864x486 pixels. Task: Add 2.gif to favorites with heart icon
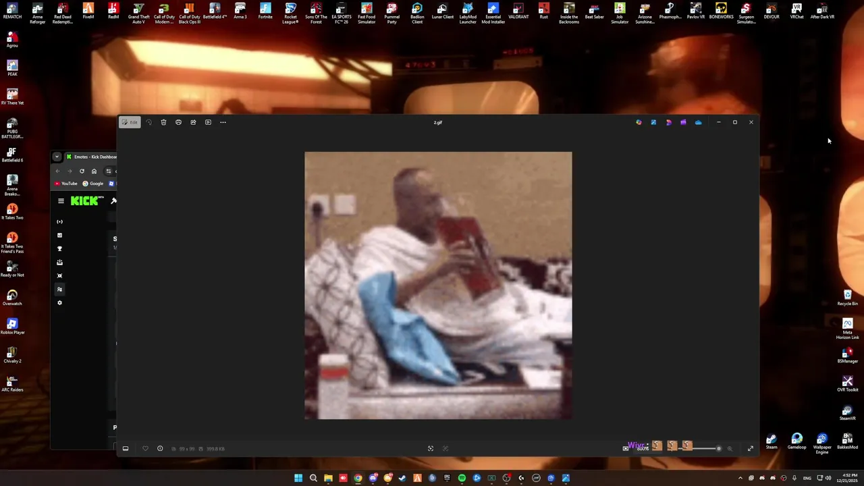pos(145,448)
